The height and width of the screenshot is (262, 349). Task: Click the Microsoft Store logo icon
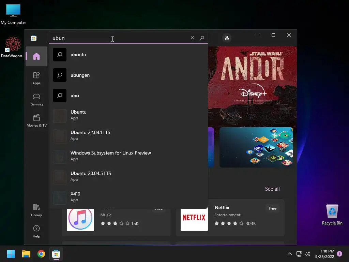pos(34,38)
